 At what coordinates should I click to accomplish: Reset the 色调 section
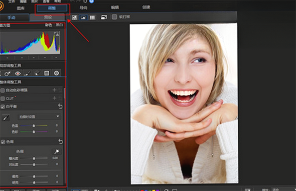[60, 141]
